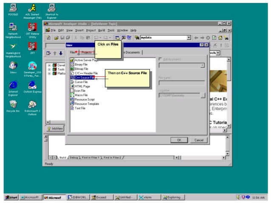Screen dimensions: 271x203
Task: Select C++ Source File in list
Action: (82, 78)
